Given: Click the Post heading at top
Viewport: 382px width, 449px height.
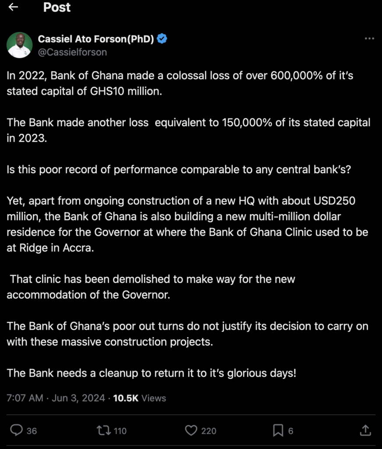Looking at the screenshot, I should pyautogui.click(x=57, y=7).
